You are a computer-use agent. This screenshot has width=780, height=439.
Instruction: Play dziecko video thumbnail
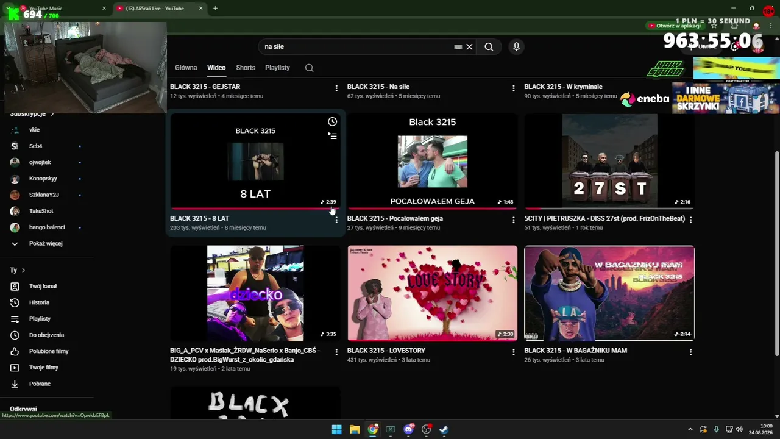coord(255,293)
